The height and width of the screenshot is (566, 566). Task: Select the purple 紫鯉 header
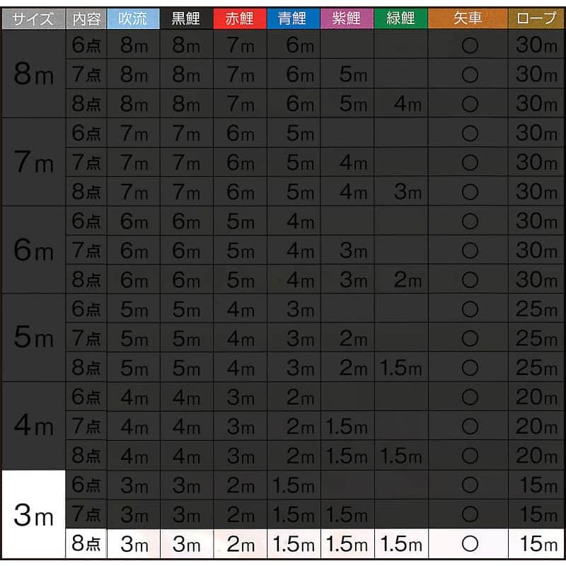click(x=347, y=19)
